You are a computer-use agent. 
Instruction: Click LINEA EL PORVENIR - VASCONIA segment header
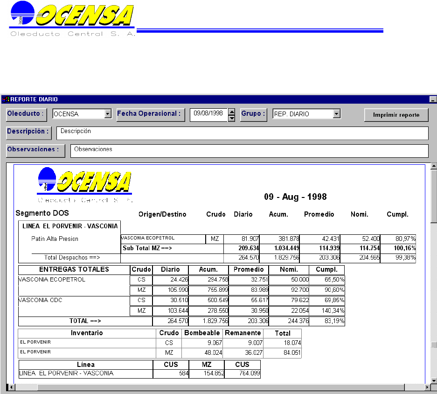point(70,226)
